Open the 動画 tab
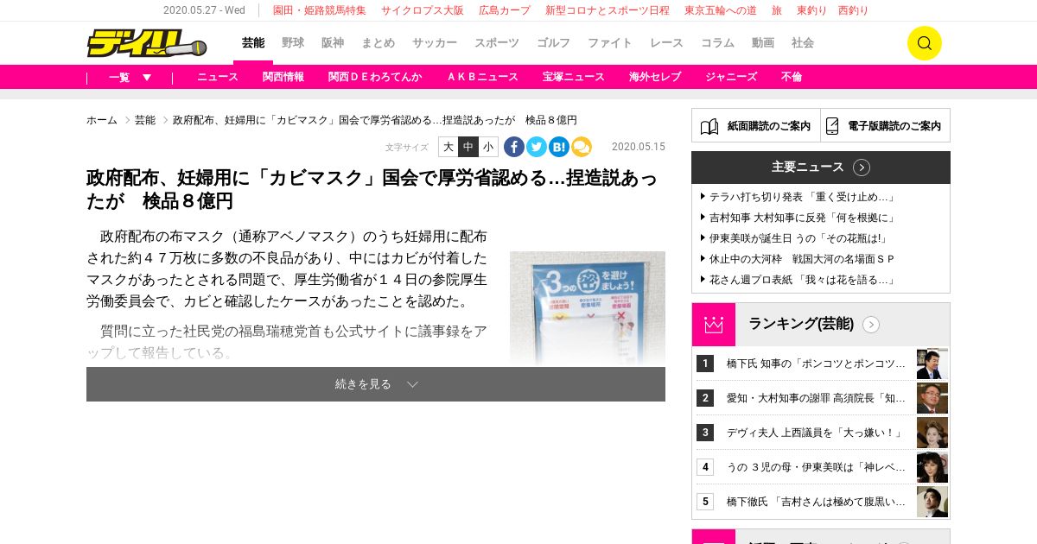Image resolution: width=1037 pixels, height=544 pixels. (763, 43)
